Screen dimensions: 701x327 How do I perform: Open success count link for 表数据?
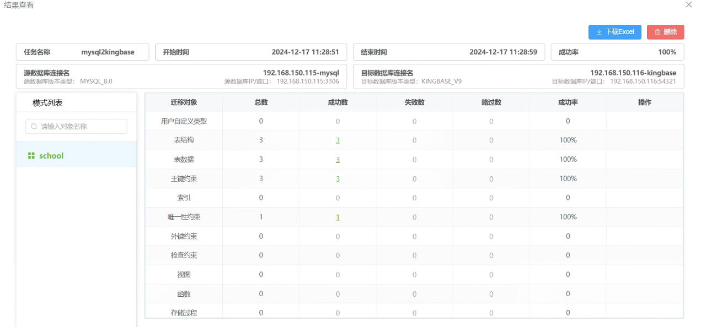click(x=338, y=160)
